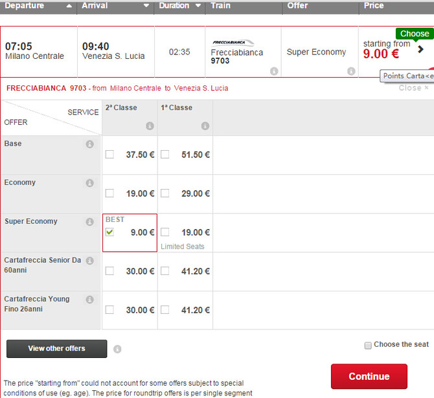Close the Frecciabianca 9703 details panel

413,88
